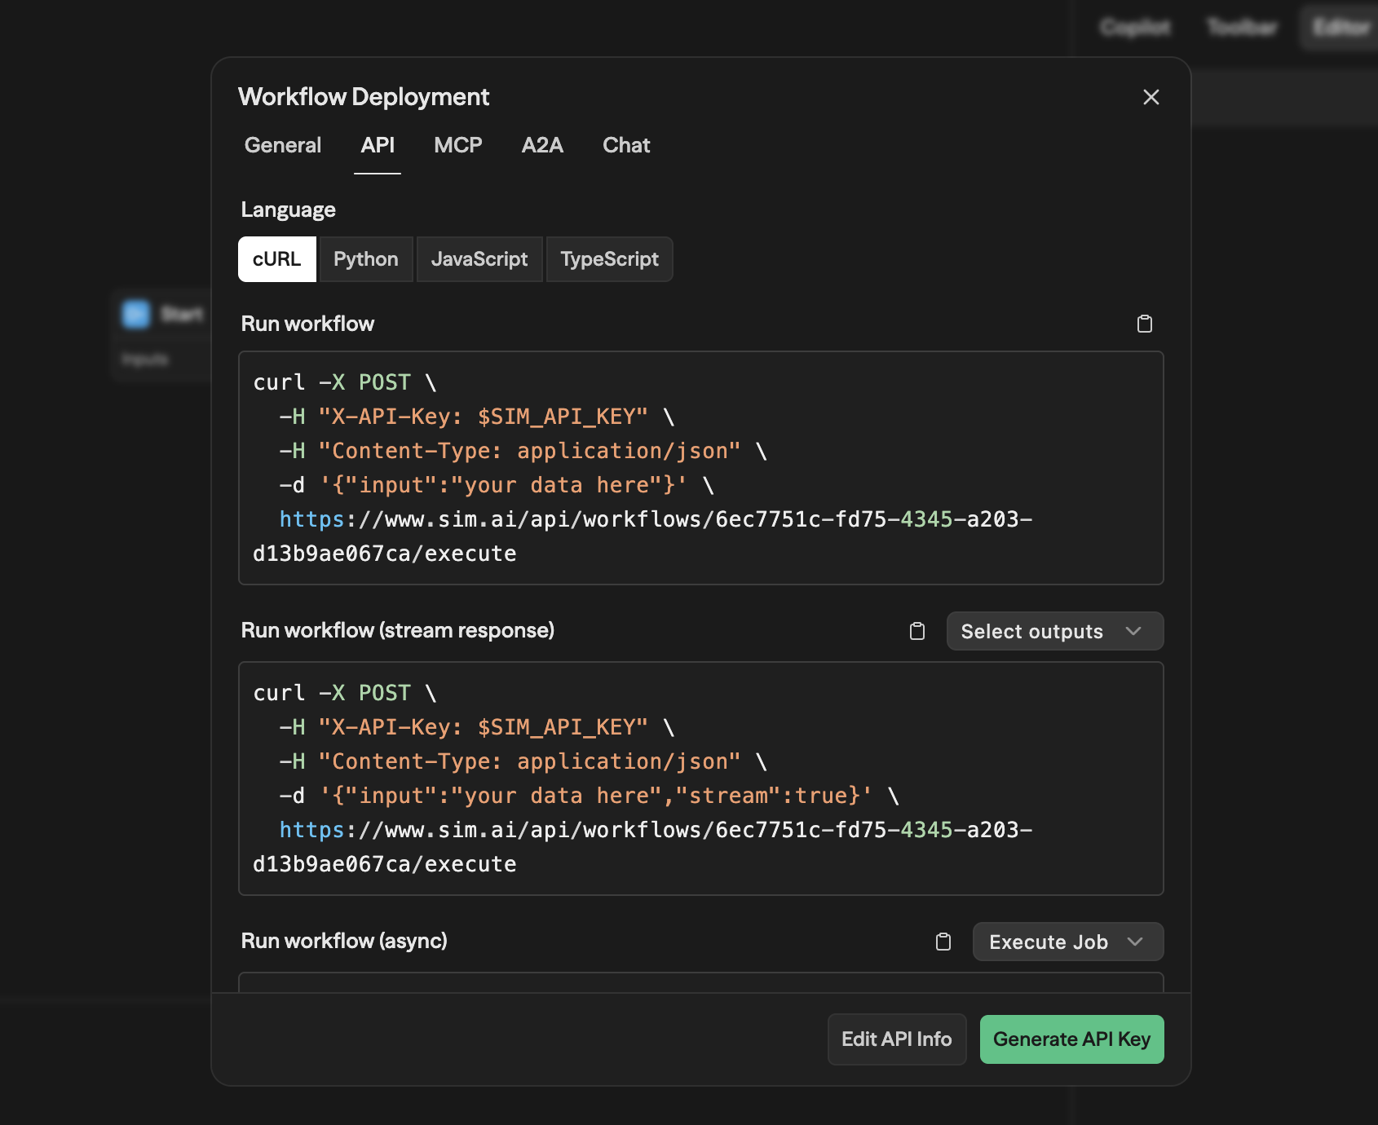Image resolution: width=1378 pixels, height=1125 pixels.
Task: Switch to the General tab
Action: [282, 145]
